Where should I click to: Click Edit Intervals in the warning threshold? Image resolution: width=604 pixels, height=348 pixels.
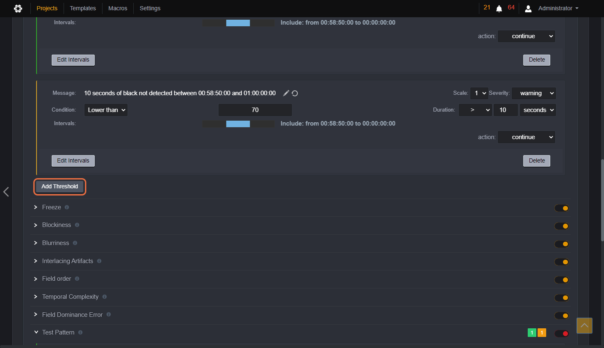click(73, 161)
